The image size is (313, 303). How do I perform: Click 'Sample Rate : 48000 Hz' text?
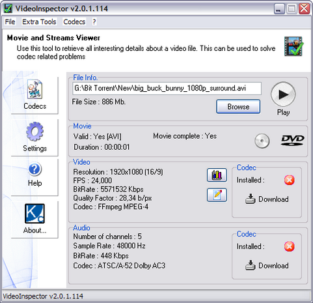[x=109, y=246]
